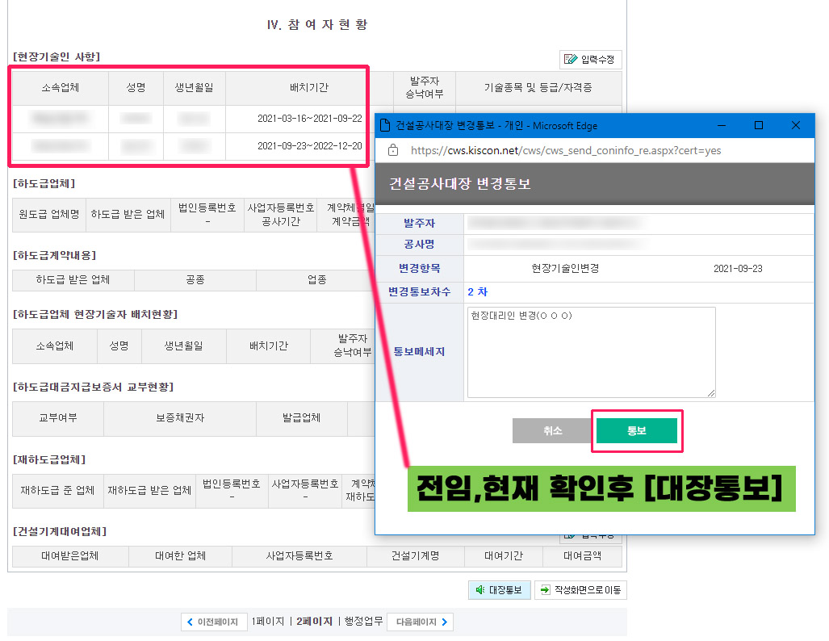The image size is (829, 641).
Task: Click the speaker icon on 대장통보
Action: pos(480,589)
